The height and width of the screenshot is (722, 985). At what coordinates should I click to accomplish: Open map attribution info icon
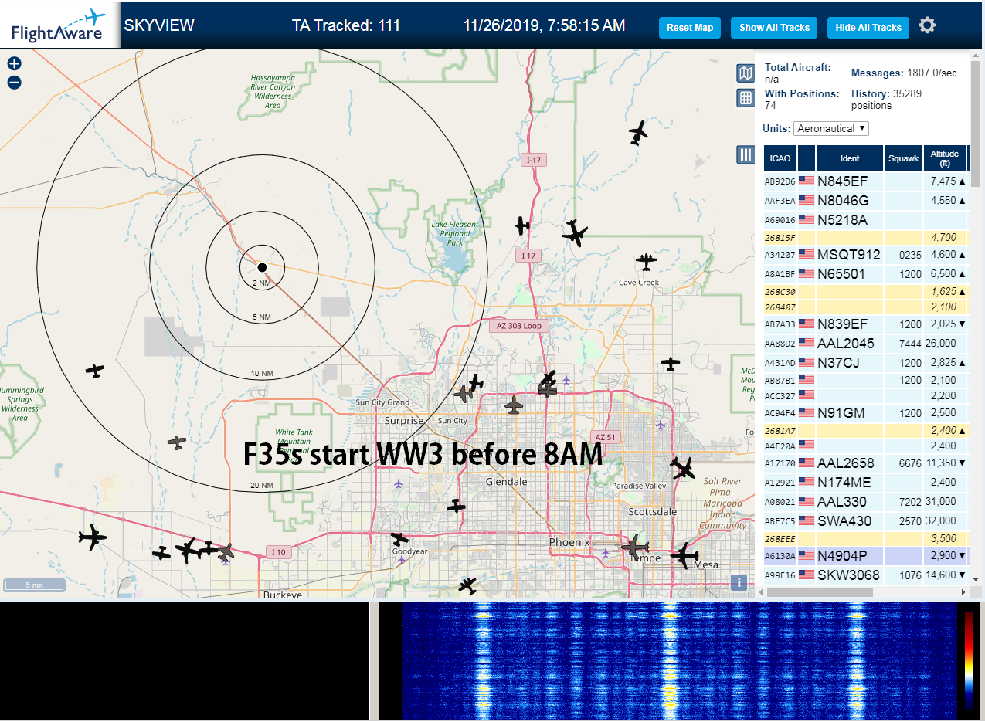739,582
